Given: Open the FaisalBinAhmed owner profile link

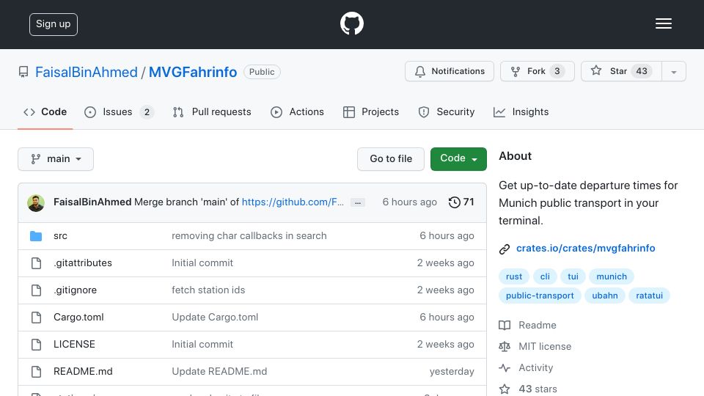Looking at the screenshot, I should [87, 72].
